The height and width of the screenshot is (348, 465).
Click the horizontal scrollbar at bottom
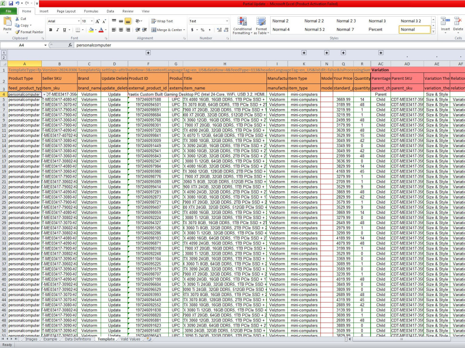click(x=402, y=339)
